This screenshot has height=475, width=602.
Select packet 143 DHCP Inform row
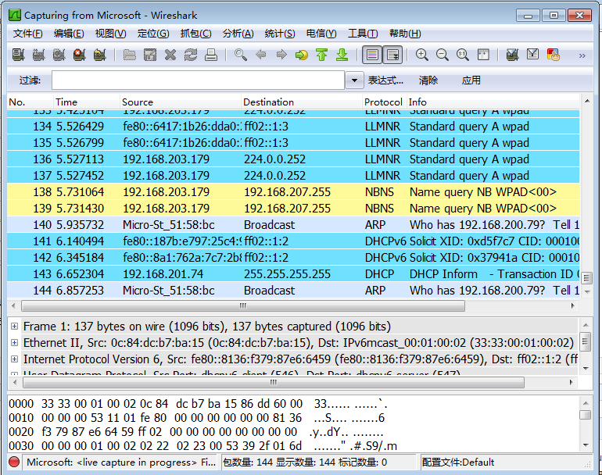click(293, 274)
